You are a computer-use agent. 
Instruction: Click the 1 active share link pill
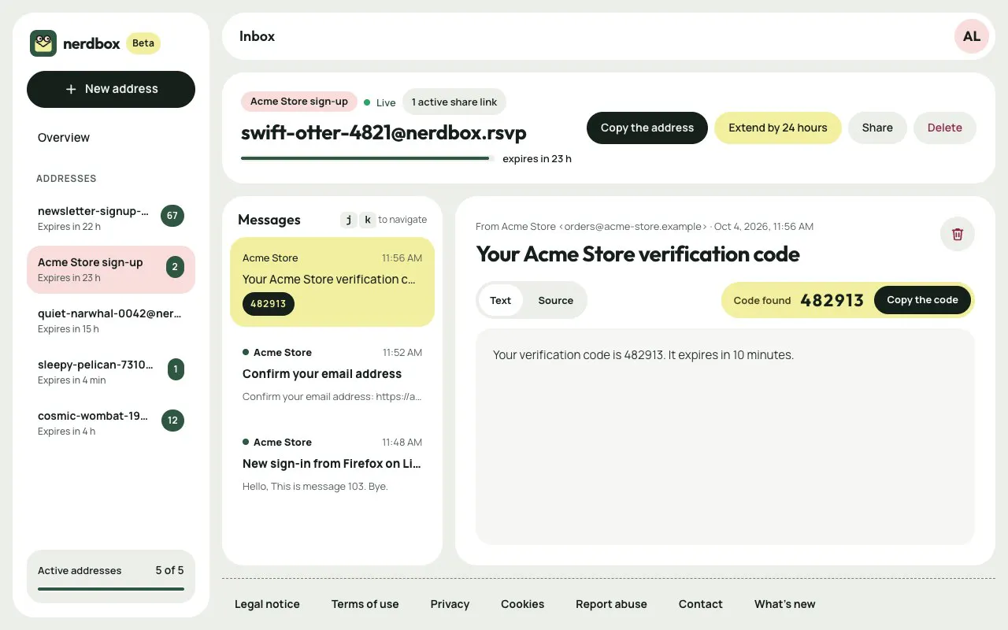(x=454, y=102)
